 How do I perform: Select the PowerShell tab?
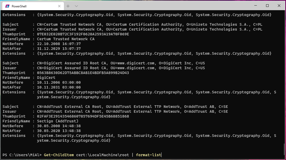[28, 6]
